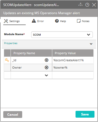Click the key icon beside _Id

tap(7, 60)
